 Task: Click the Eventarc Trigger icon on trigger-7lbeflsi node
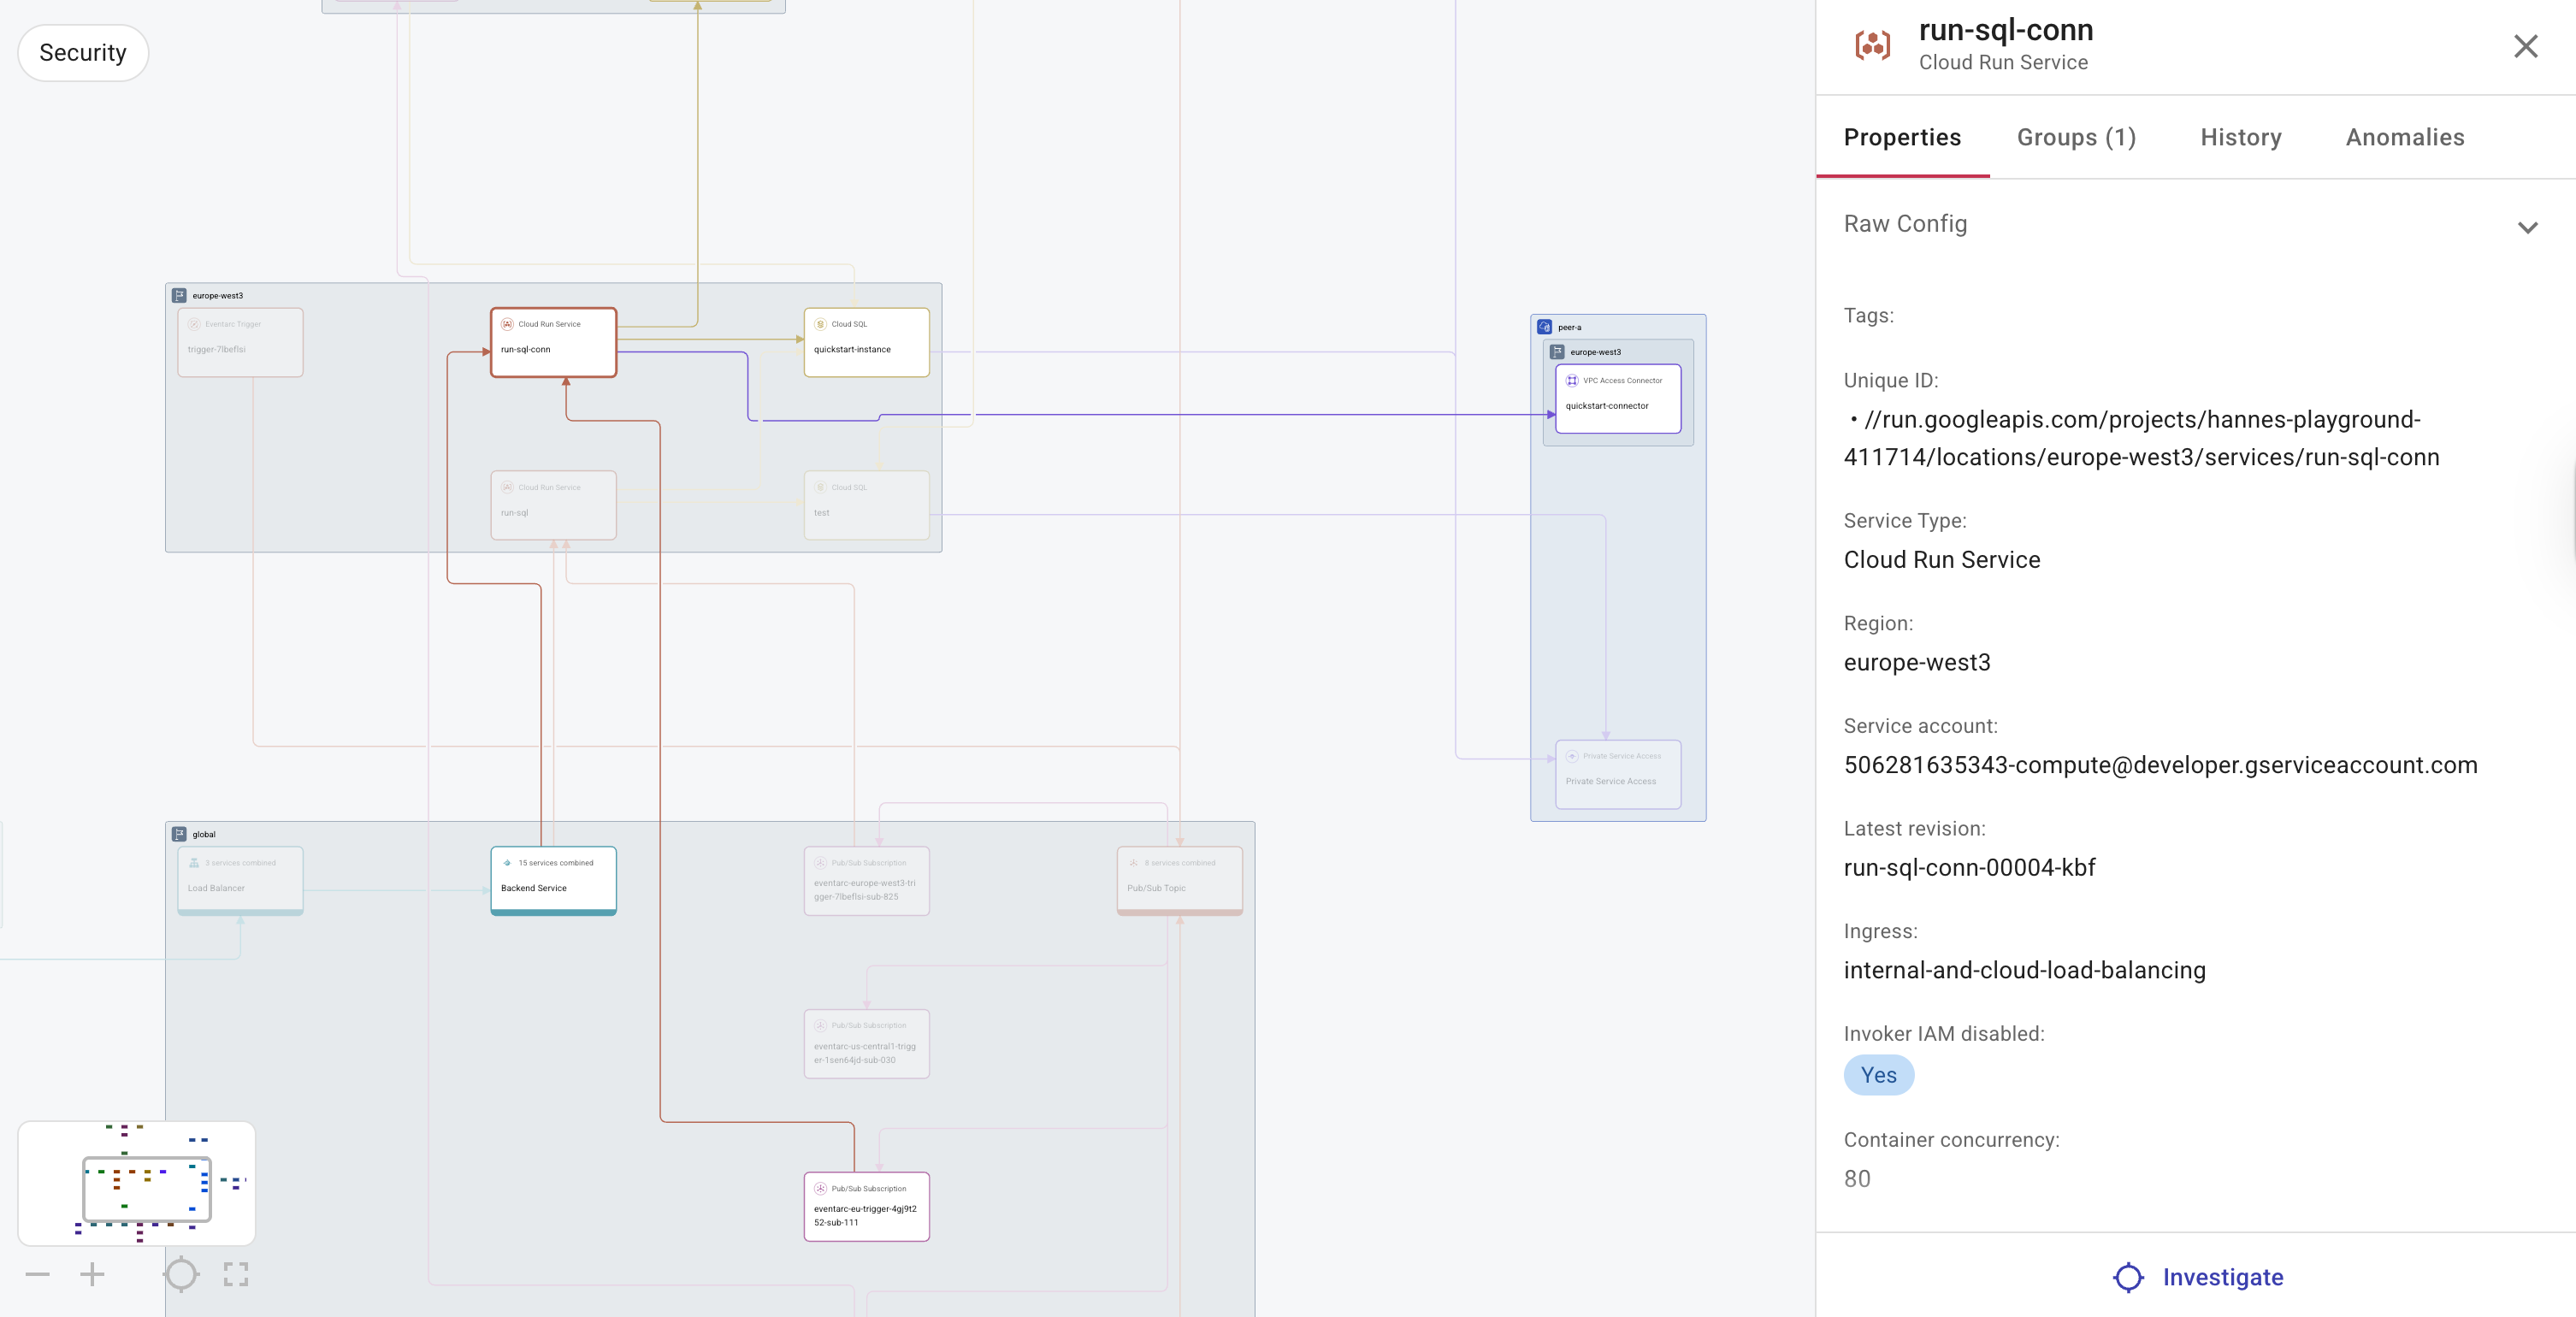coord(193,323)
